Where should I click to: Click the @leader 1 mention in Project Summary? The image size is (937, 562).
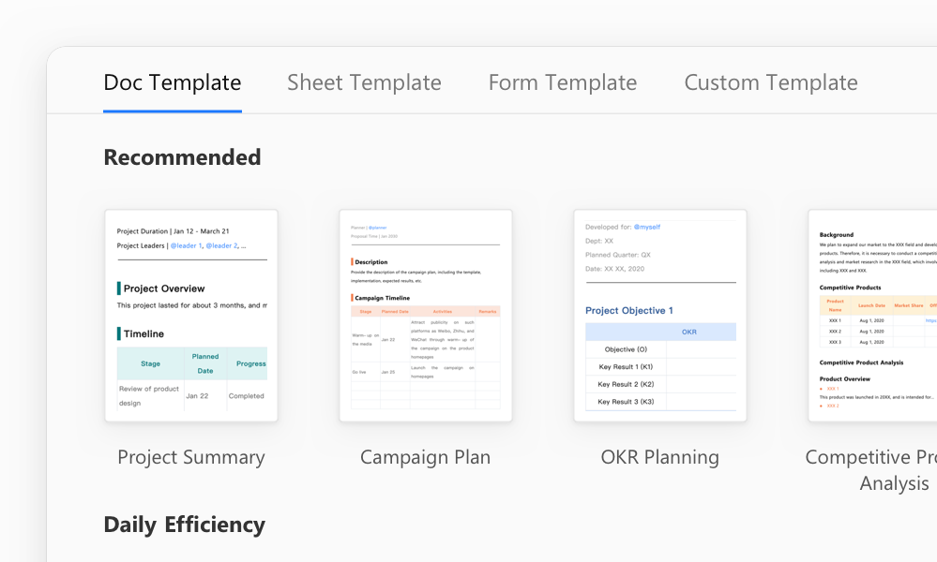[186, 245]
